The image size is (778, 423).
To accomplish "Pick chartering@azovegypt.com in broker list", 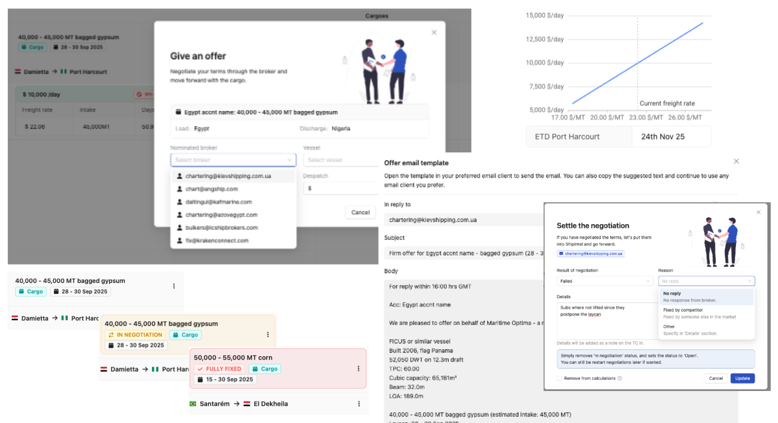I will pyautogui.click(x=233, y=214).
